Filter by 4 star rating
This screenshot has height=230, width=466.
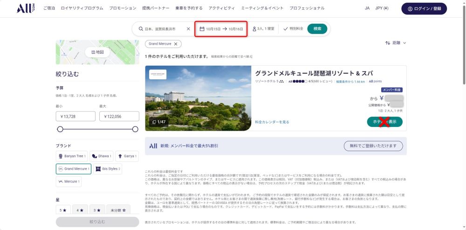click(x=80, y=210)
